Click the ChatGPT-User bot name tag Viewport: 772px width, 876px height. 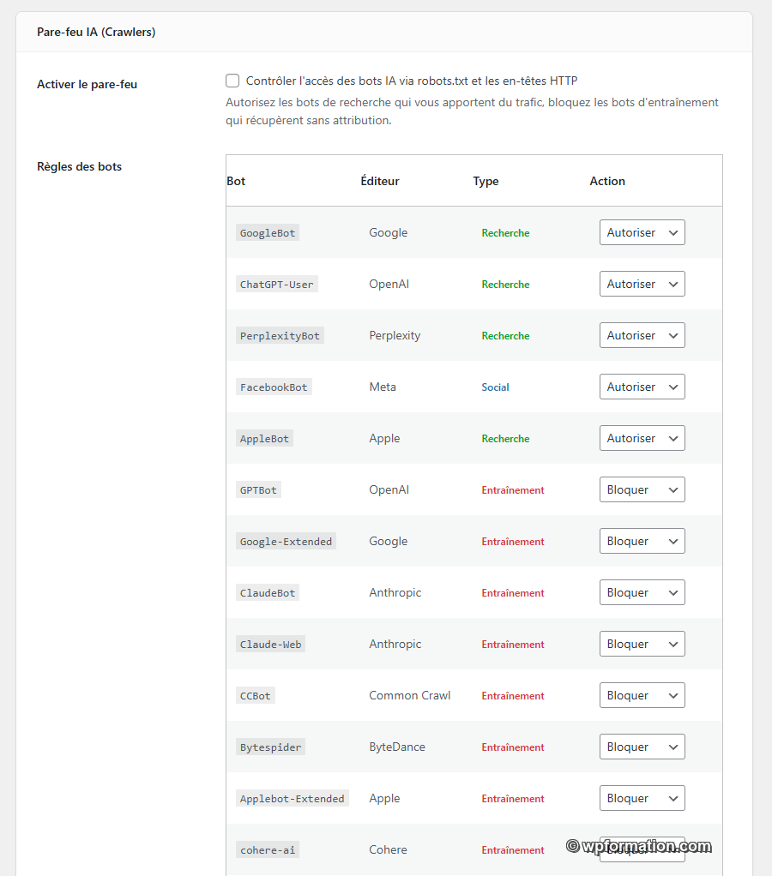pos(277,285)
